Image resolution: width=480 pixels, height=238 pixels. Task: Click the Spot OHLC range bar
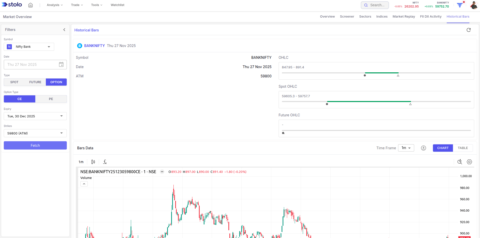[376, 102]
